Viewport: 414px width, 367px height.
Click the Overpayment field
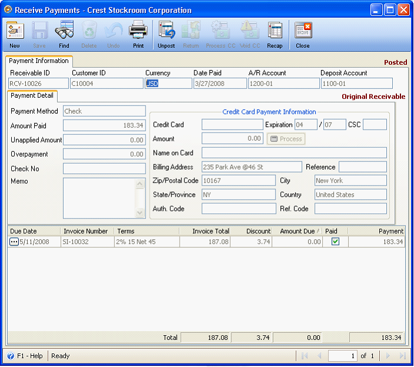(x=104, y=154)
